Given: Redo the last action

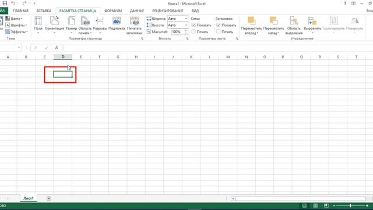Looking at the screenshot, I should [24, 3].
